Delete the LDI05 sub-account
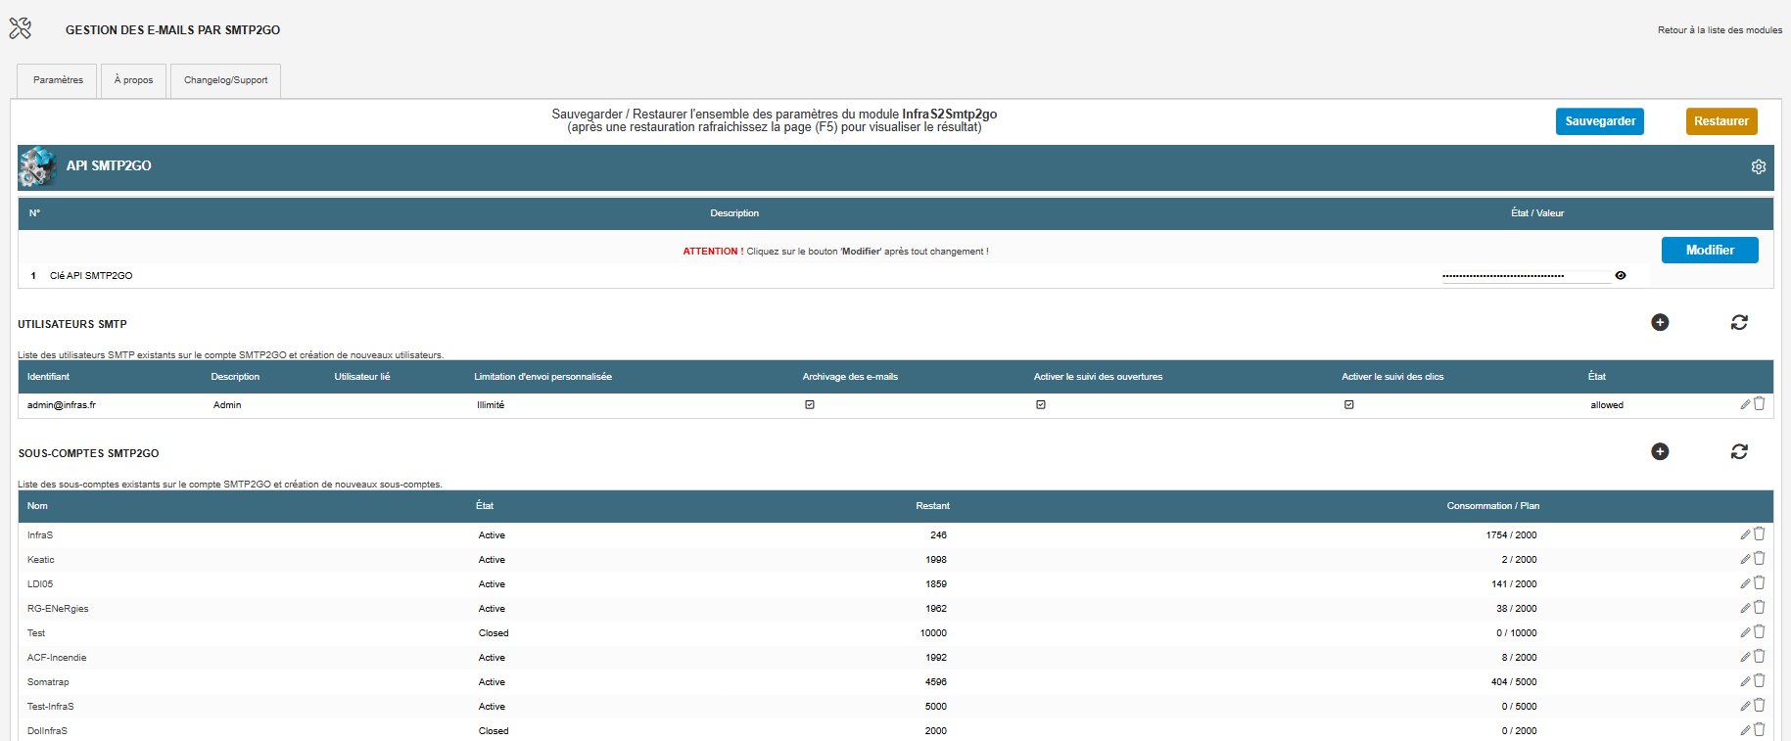 pyautogui.click(x=1760, y=582)
